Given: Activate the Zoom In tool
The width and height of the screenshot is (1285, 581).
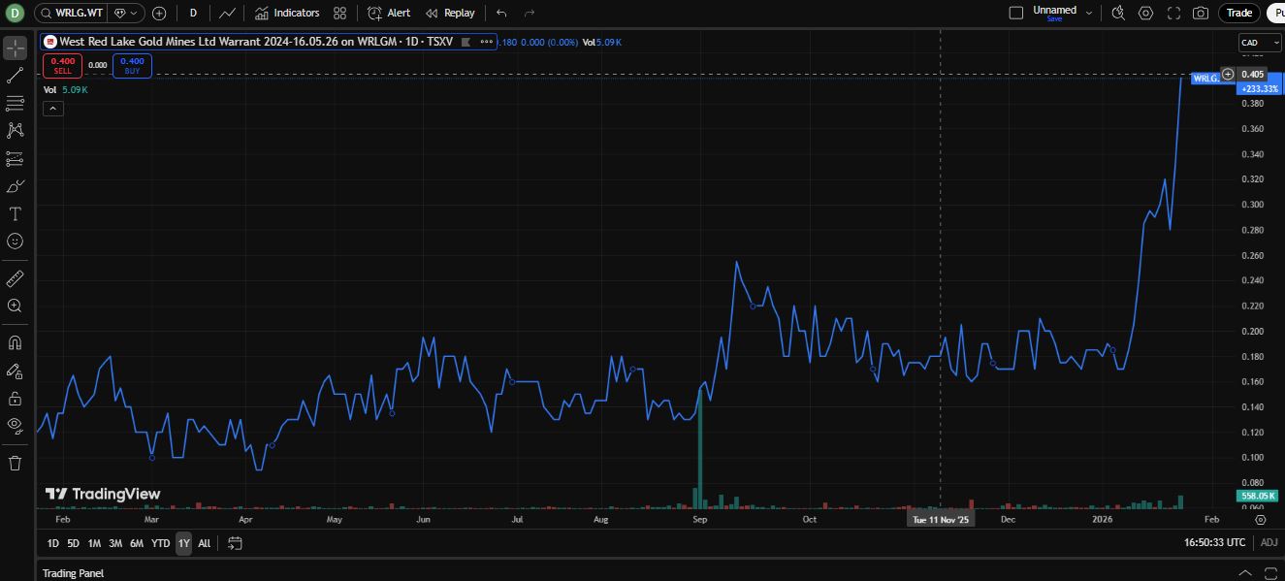Looking at the screenshot, I should click(x=16, y=306).
